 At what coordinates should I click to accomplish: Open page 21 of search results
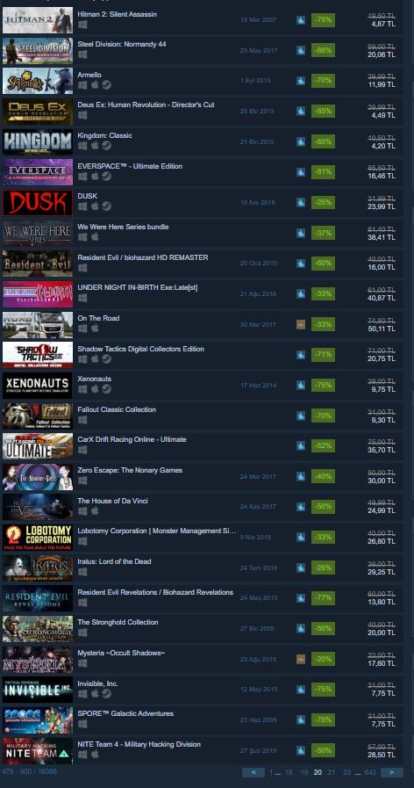332,772
